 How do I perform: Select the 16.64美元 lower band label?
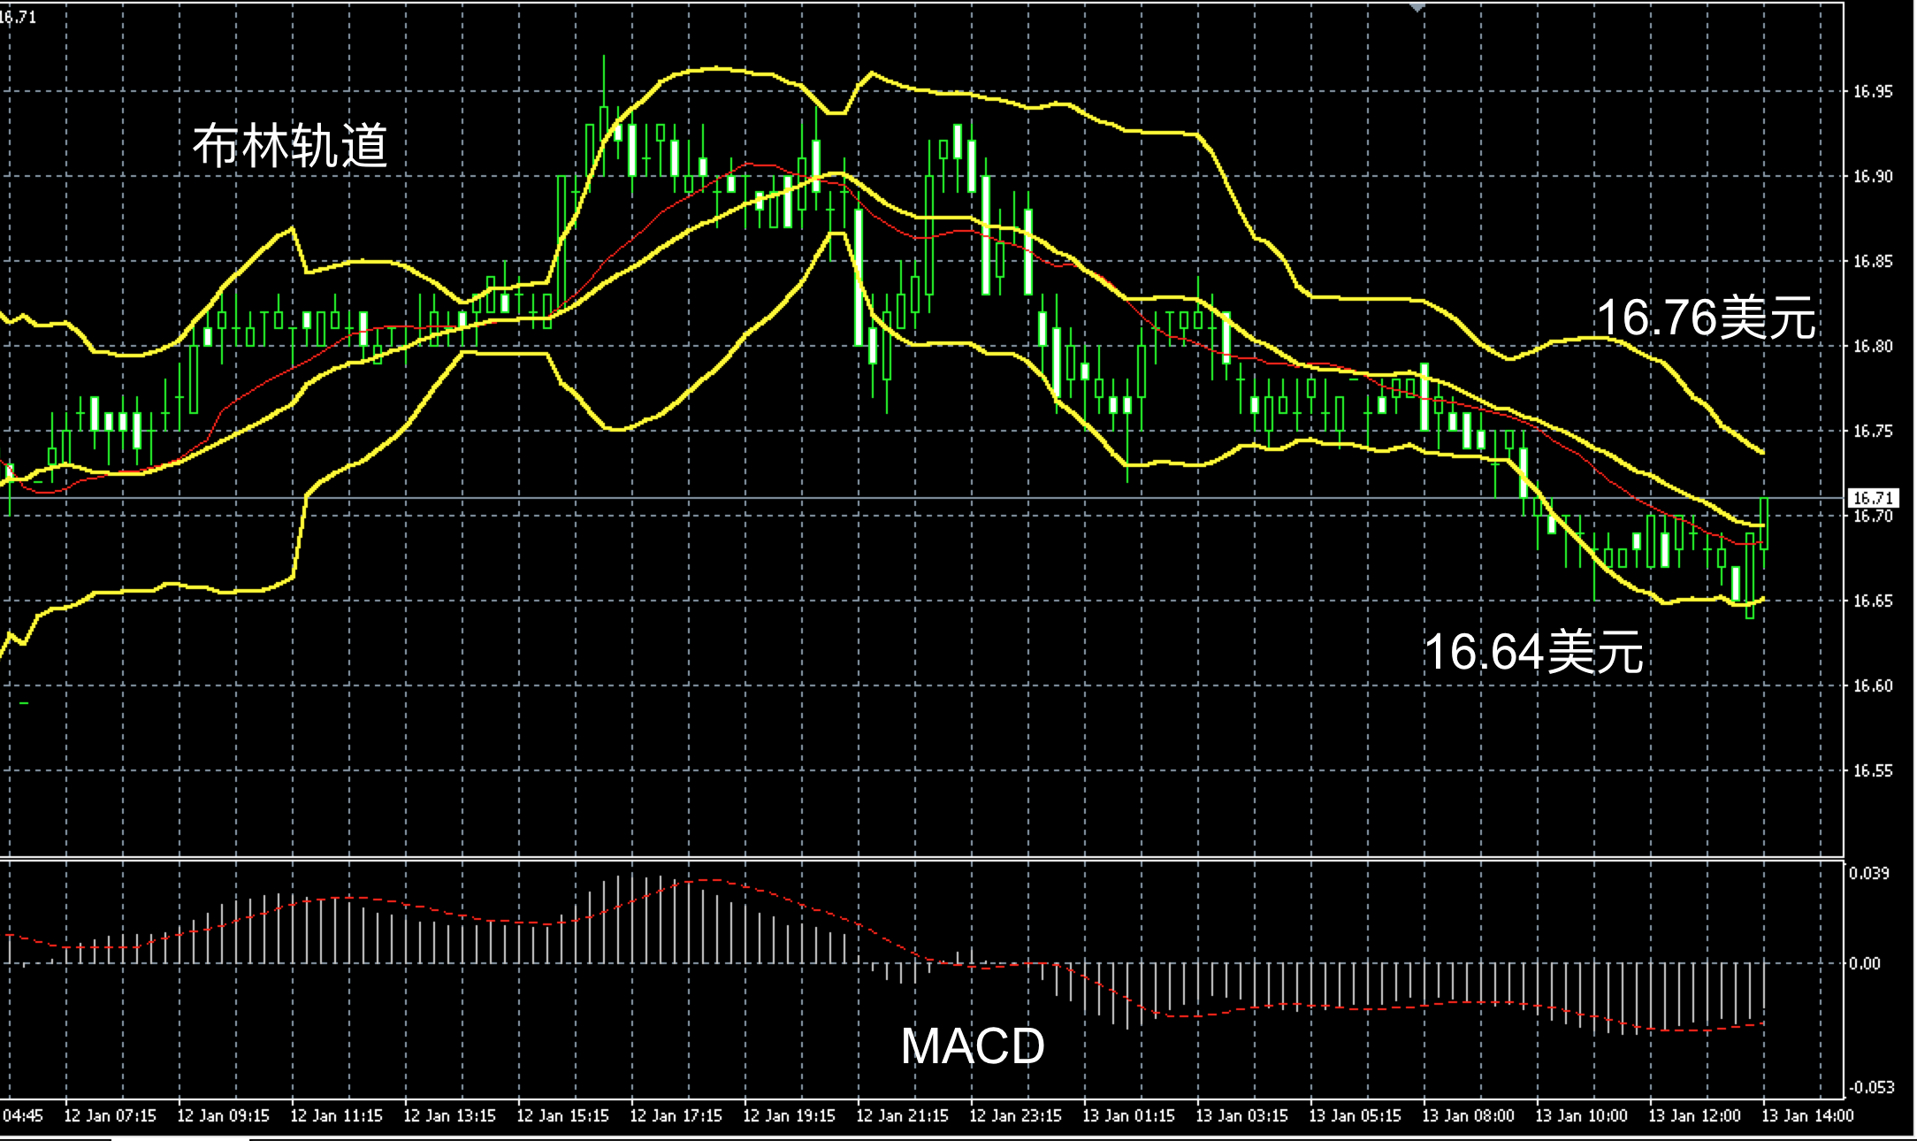click(x=1533, y=652)
